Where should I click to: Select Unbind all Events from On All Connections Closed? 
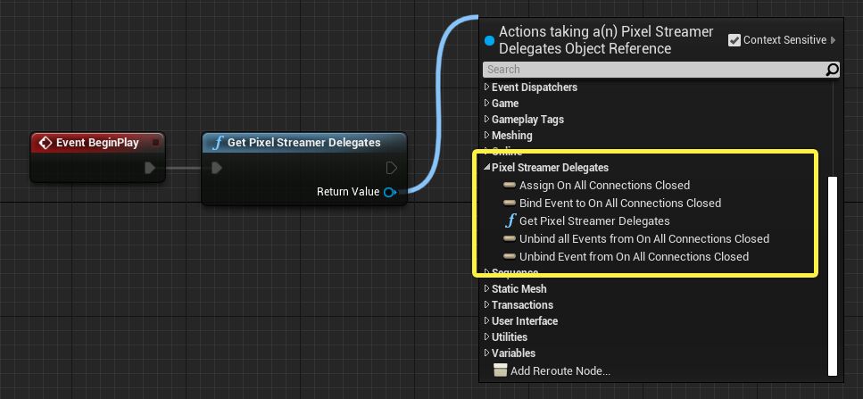pos(643,238)
